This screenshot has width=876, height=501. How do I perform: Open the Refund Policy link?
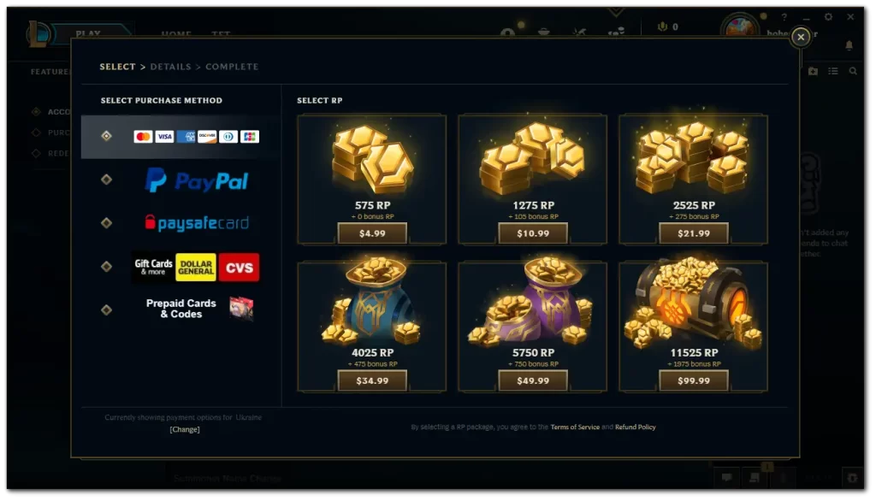point(636,427)
